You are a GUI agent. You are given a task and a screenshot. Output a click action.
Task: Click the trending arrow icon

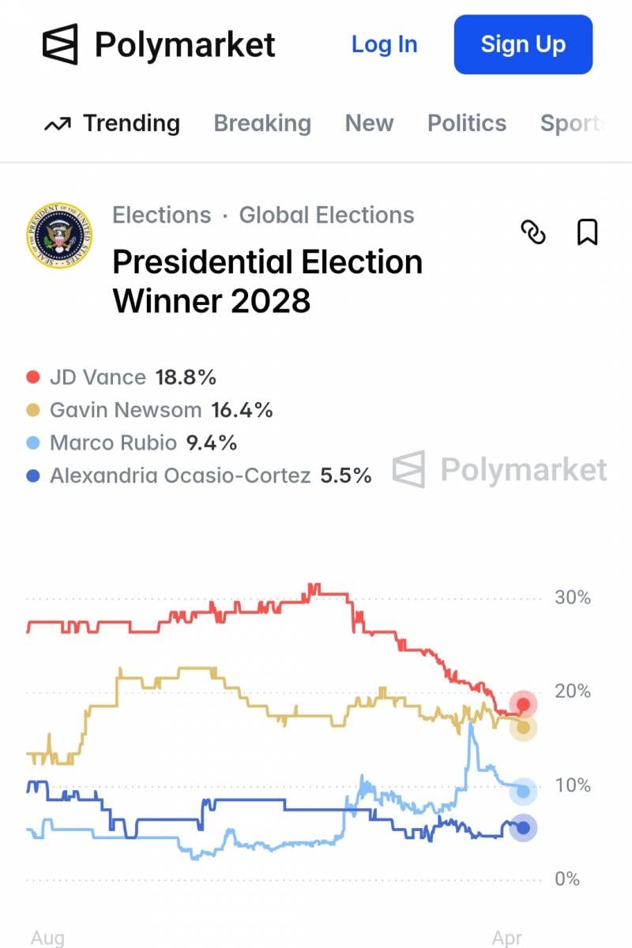click(58, 124)
